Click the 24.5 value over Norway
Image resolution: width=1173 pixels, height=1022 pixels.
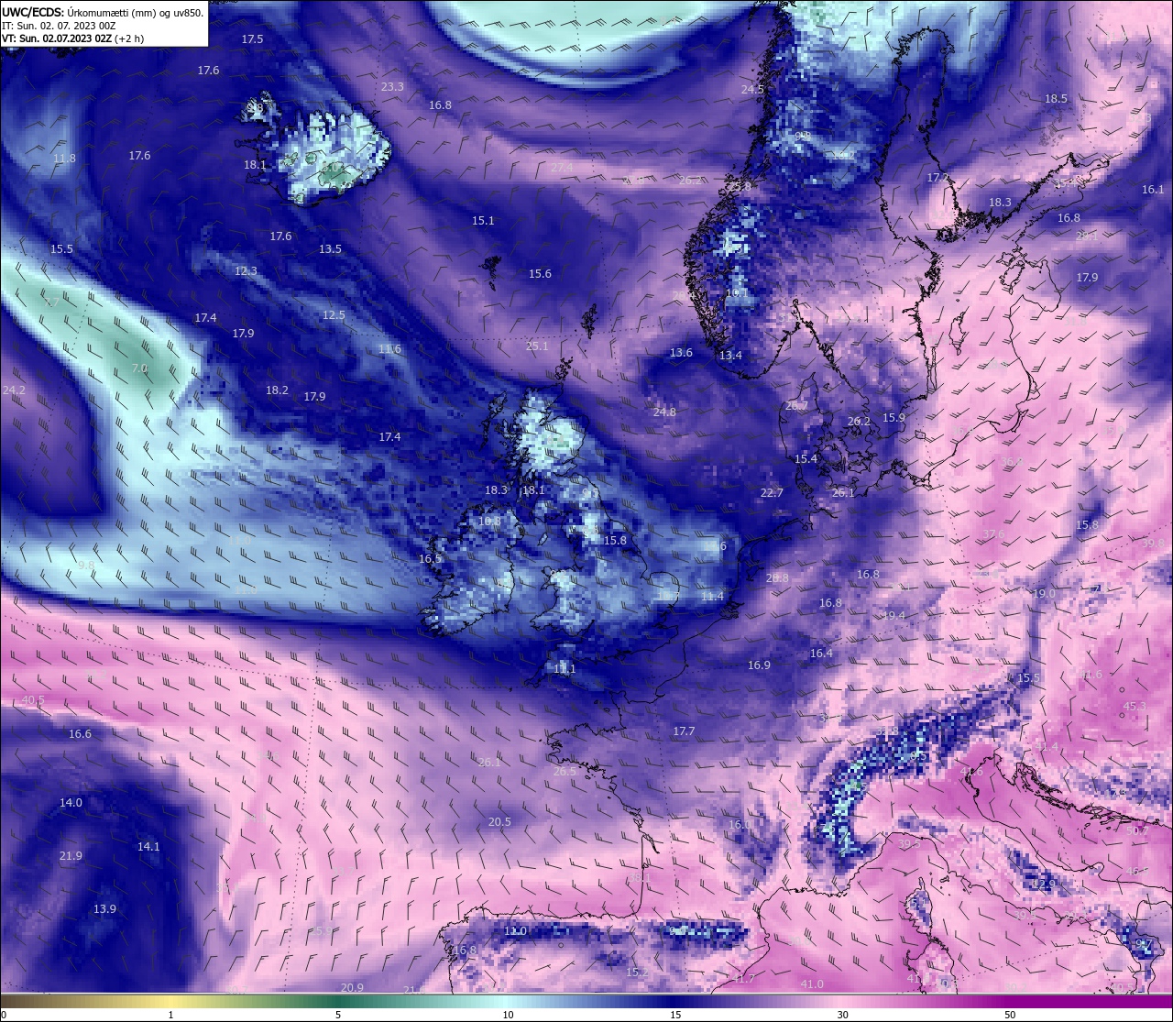[752, 90]
